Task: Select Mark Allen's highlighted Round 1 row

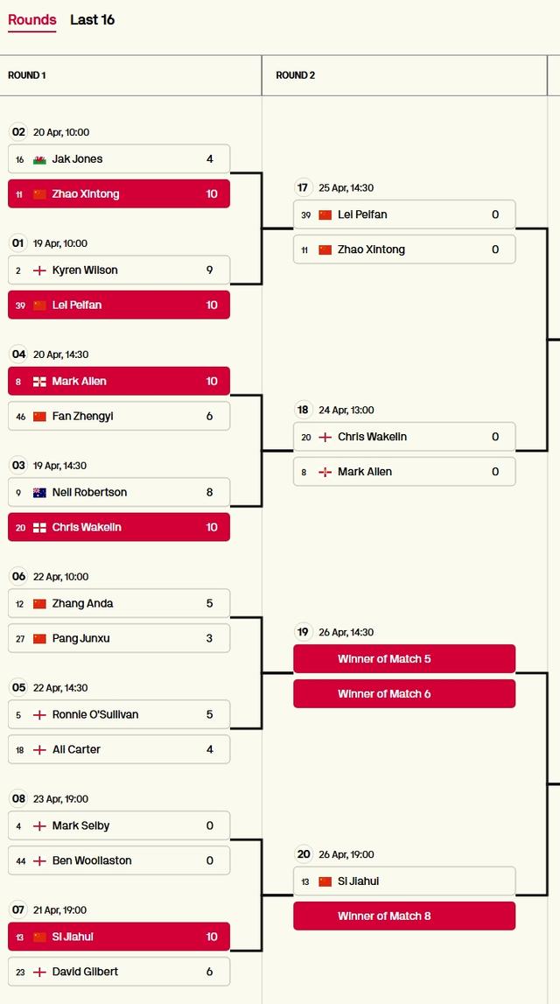Action: [x=119, y=382]
